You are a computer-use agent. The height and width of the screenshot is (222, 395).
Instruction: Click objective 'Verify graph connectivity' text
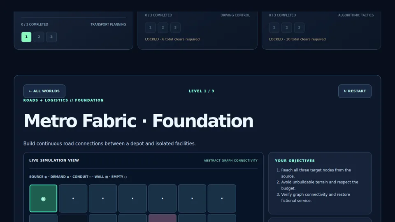316,197
